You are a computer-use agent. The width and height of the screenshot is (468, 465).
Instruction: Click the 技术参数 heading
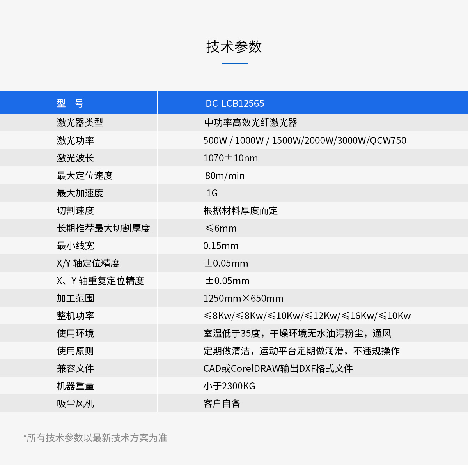[234, 47]
